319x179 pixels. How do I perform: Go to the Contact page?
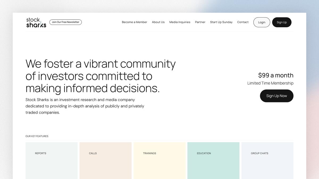[x=243, y=22]
